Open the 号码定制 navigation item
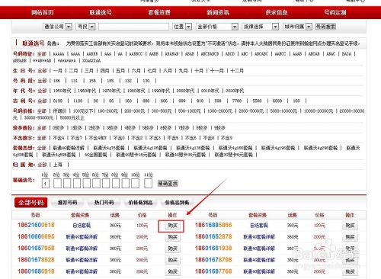This screenshot has height=279, width=381. (x=335, y=12)
